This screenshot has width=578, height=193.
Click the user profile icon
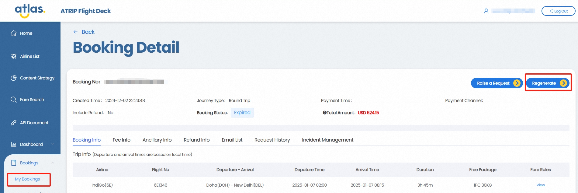click(x=486, y=11)
